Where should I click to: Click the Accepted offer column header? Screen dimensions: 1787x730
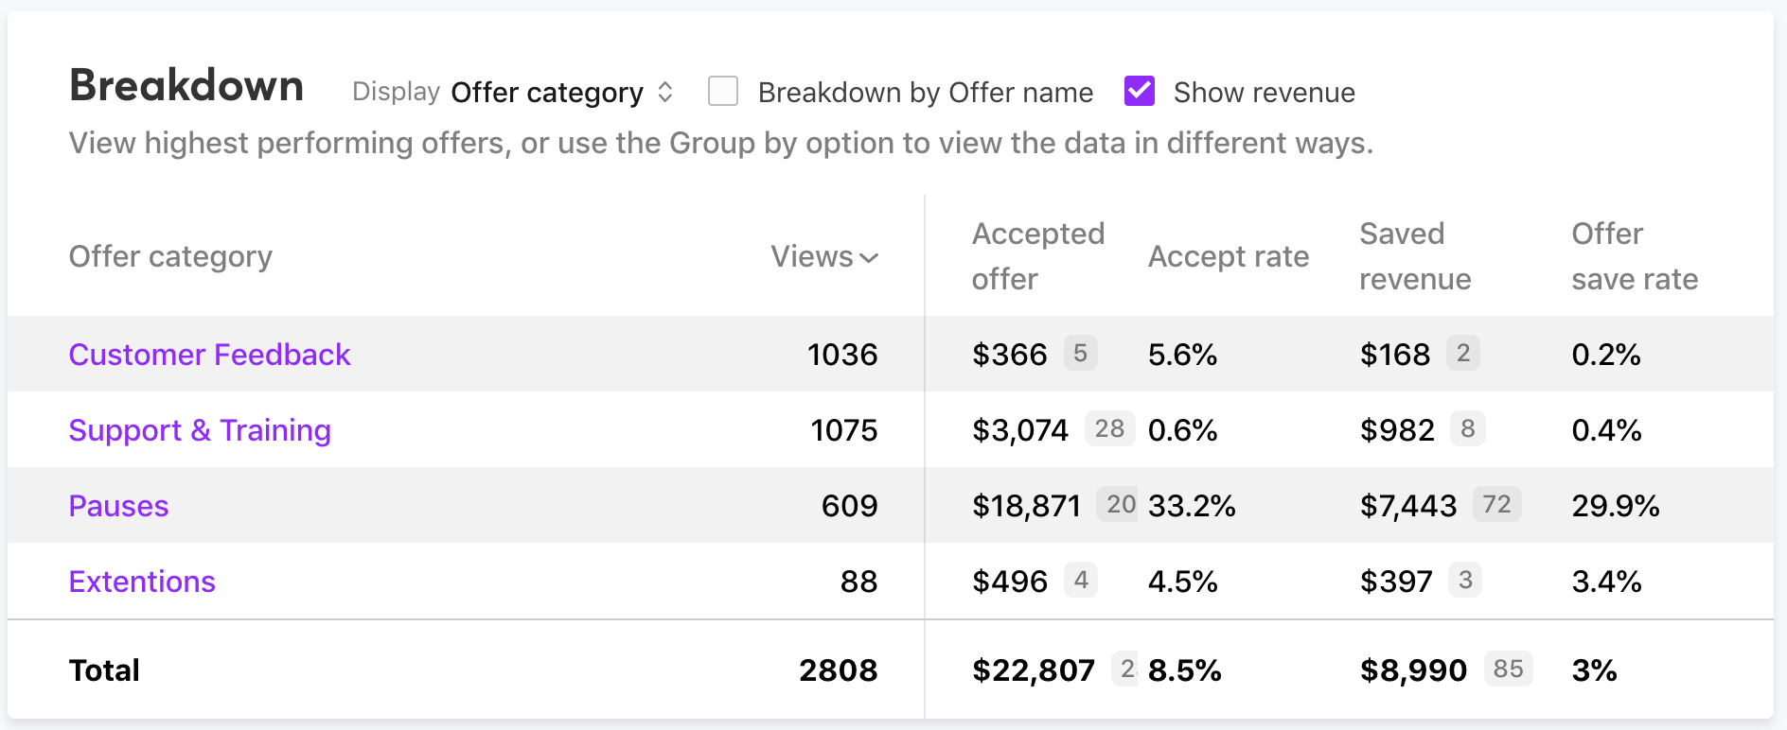(1037, 256)
